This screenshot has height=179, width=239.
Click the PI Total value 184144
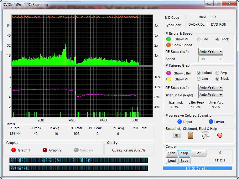point(15,134)
